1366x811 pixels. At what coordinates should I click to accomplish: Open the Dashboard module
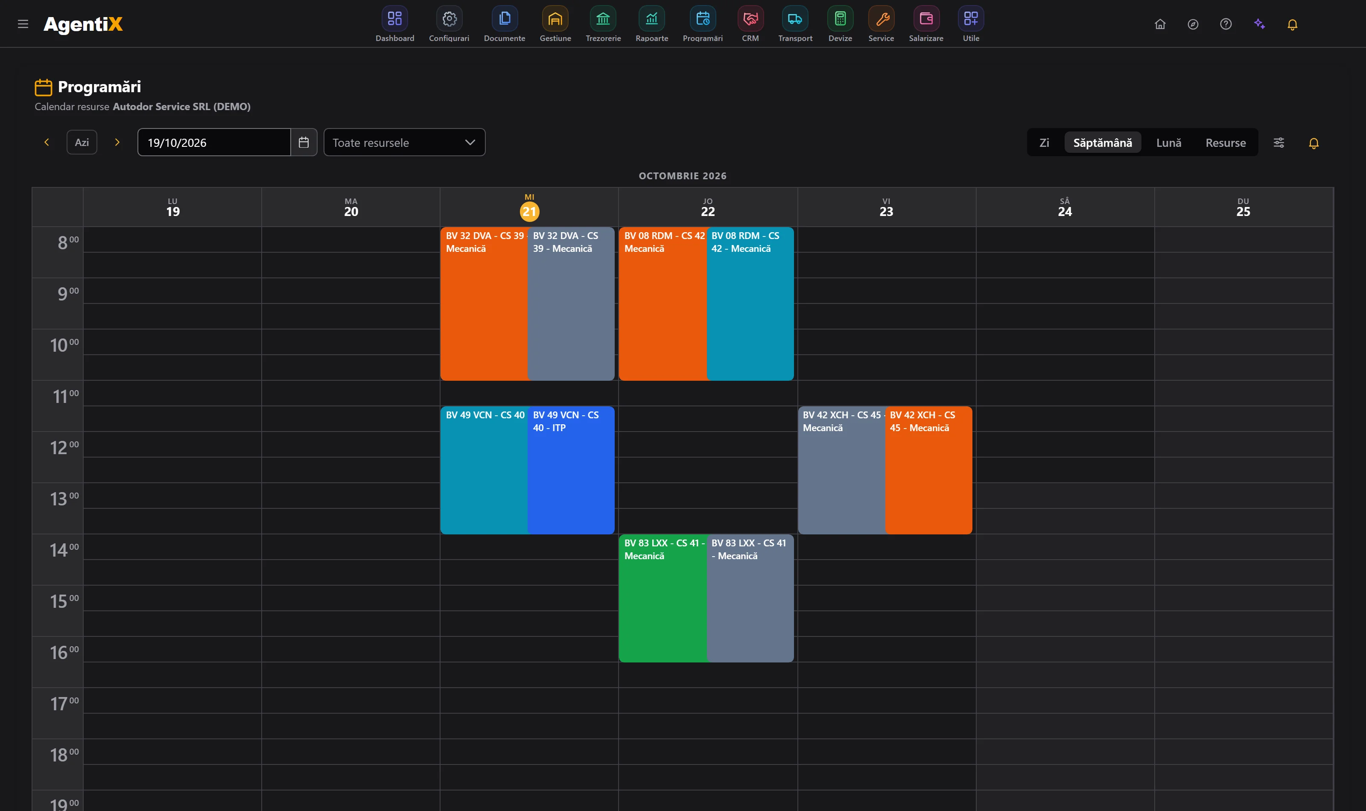pyautogui.click(x=394, y=25)
